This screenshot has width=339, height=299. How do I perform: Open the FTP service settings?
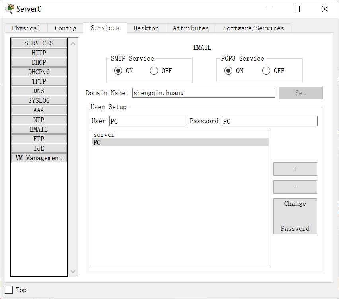coord(39,139)
